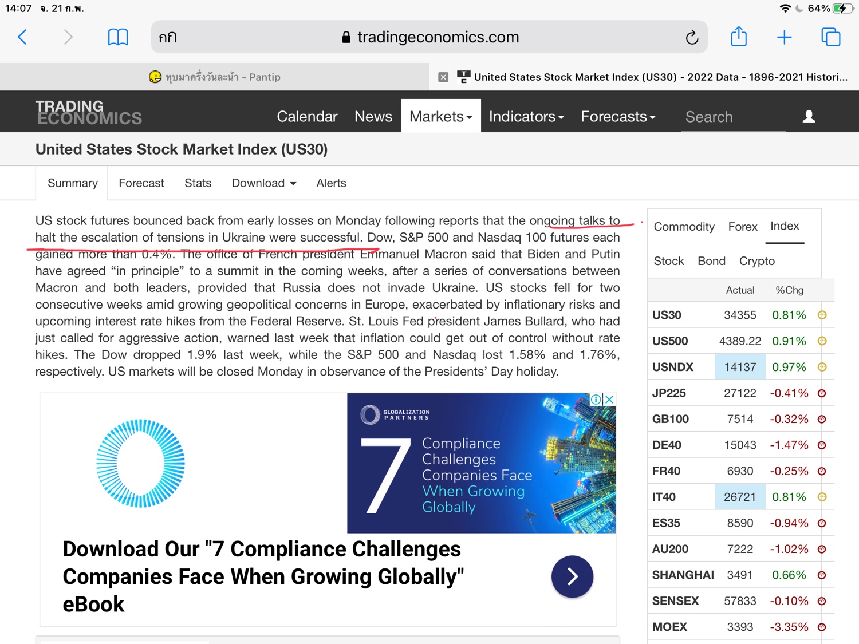
Task: Tap the Safari forward arrow
Action: (68, 37)
